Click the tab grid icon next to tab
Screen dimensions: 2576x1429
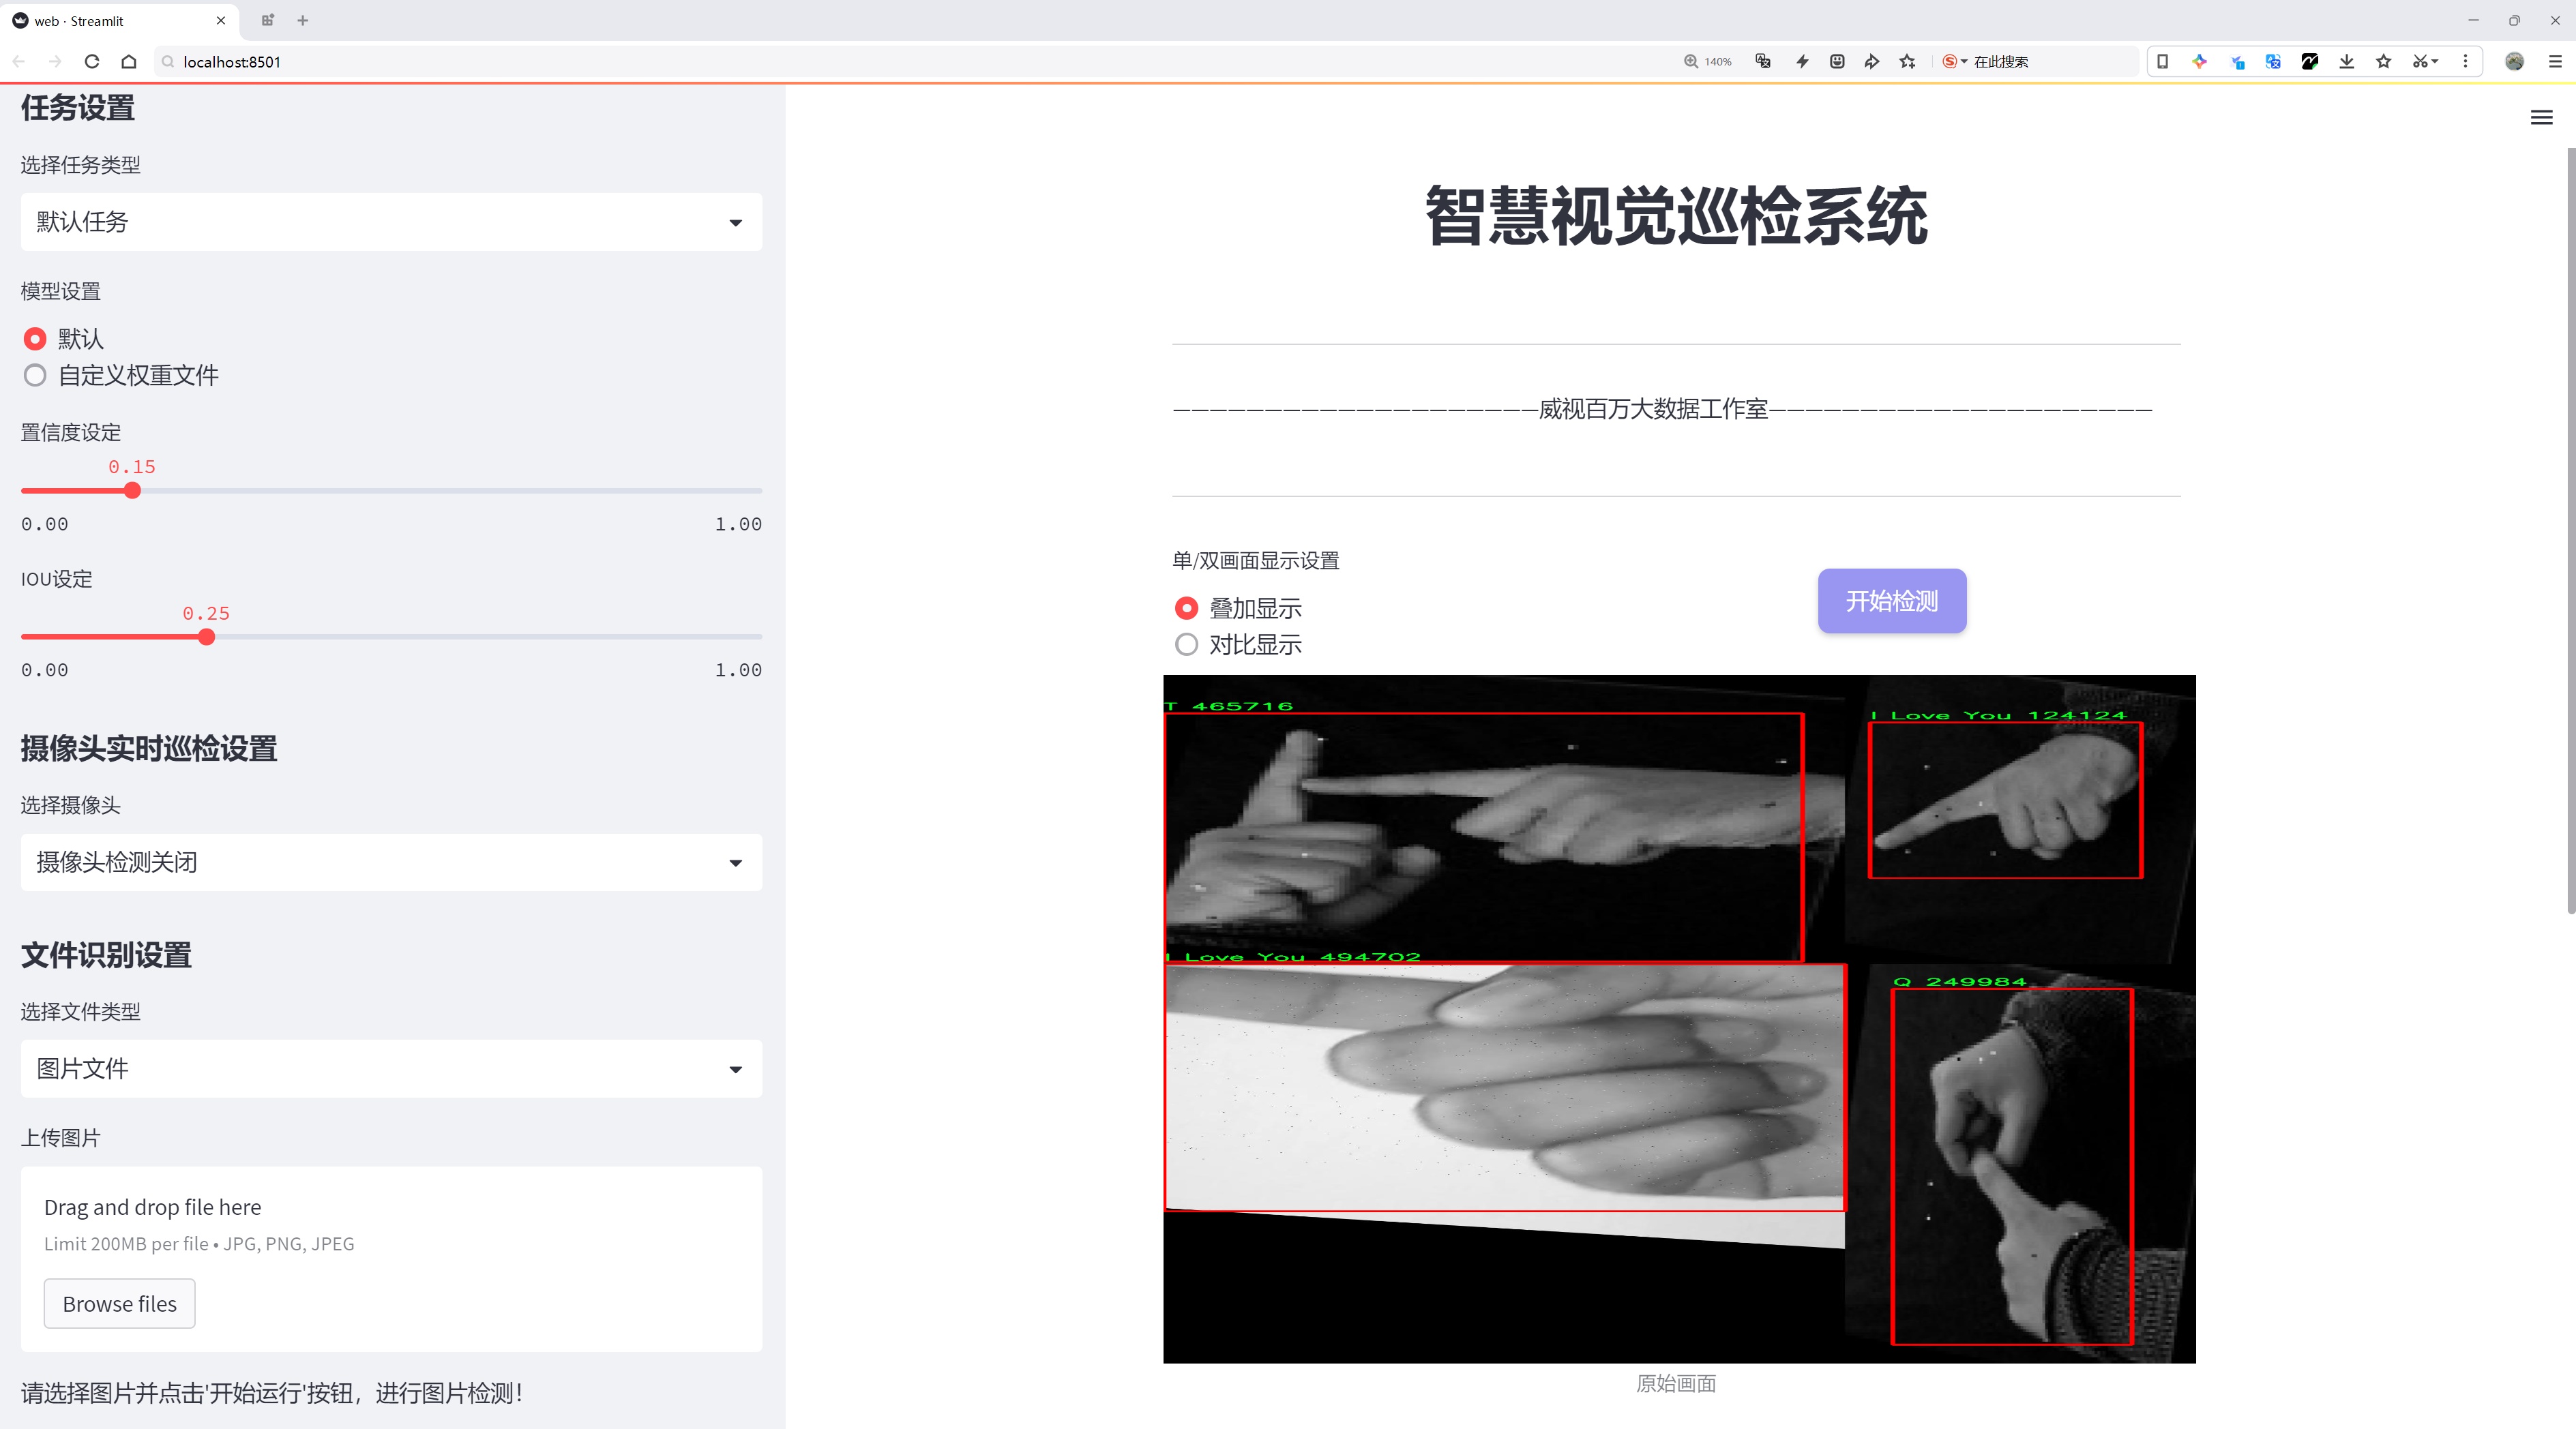[x=267, y=20]
